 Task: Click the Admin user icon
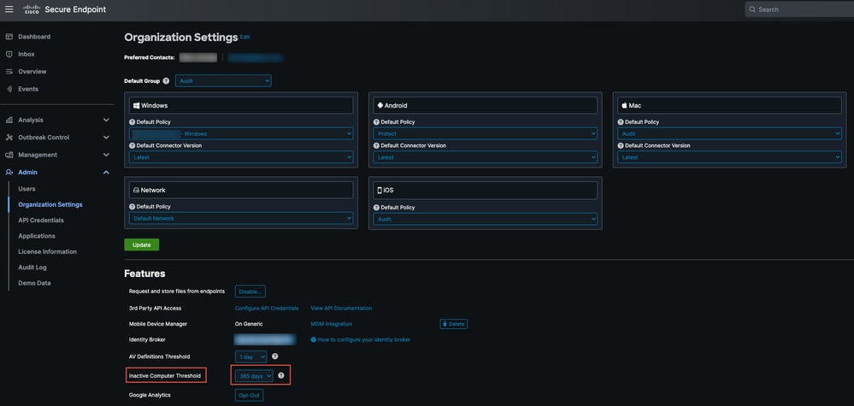tap(9, 173)
